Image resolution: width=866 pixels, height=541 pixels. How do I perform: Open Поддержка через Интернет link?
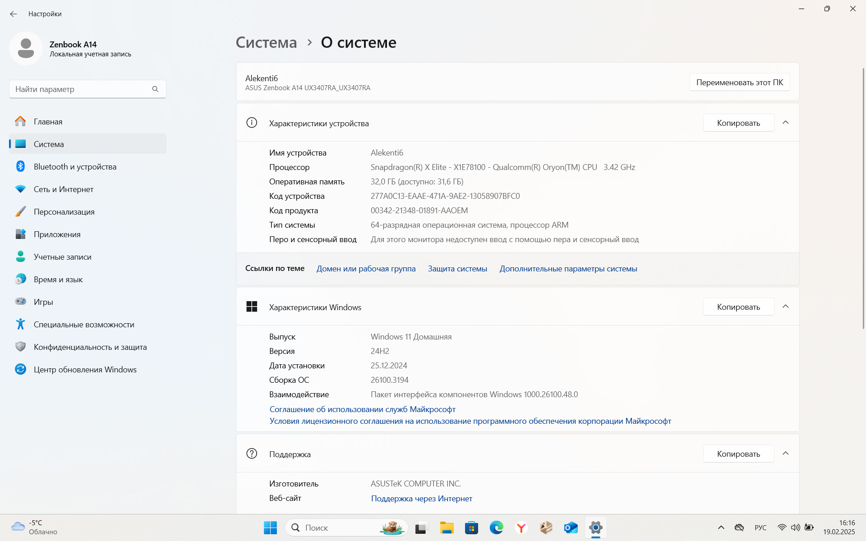point(422,499)
